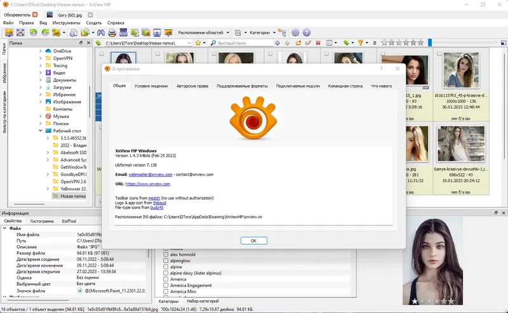
Task: Select the Новая папка folder in the tree
Action: pos(73,196)
